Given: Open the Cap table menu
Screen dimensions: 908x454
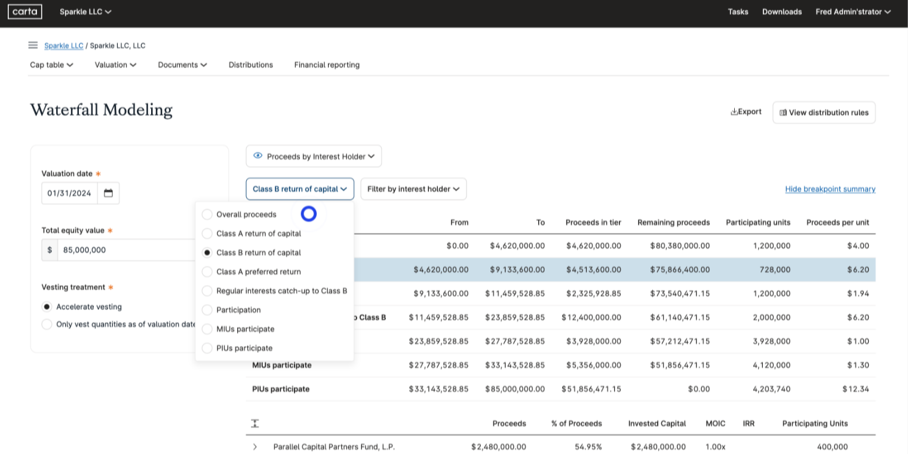Looking at the screenshot, I should click(51, 65).
